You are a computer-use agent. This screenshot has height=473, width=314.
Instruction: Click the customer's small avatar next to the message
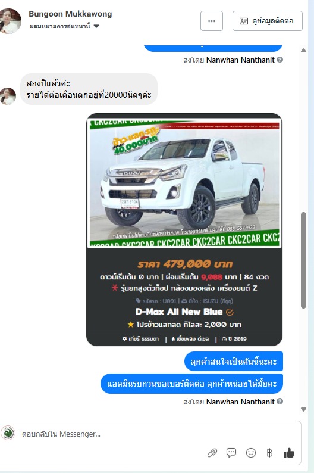click(x=8, y=96)
